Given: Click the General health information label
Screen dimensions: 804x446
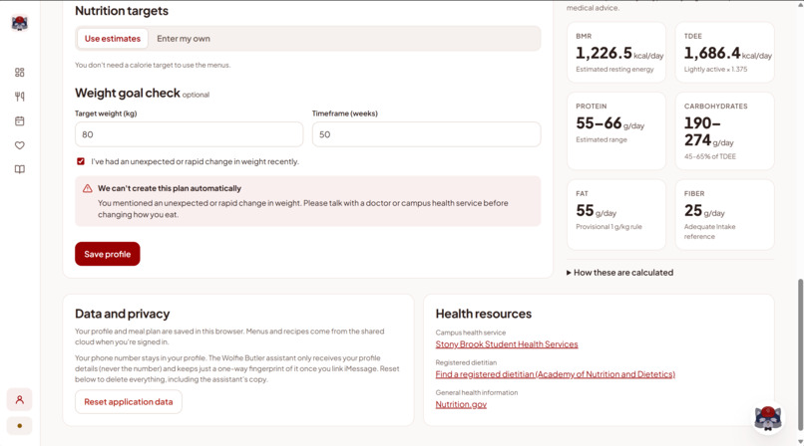Looking at the screenshot, I should point(477,393).
